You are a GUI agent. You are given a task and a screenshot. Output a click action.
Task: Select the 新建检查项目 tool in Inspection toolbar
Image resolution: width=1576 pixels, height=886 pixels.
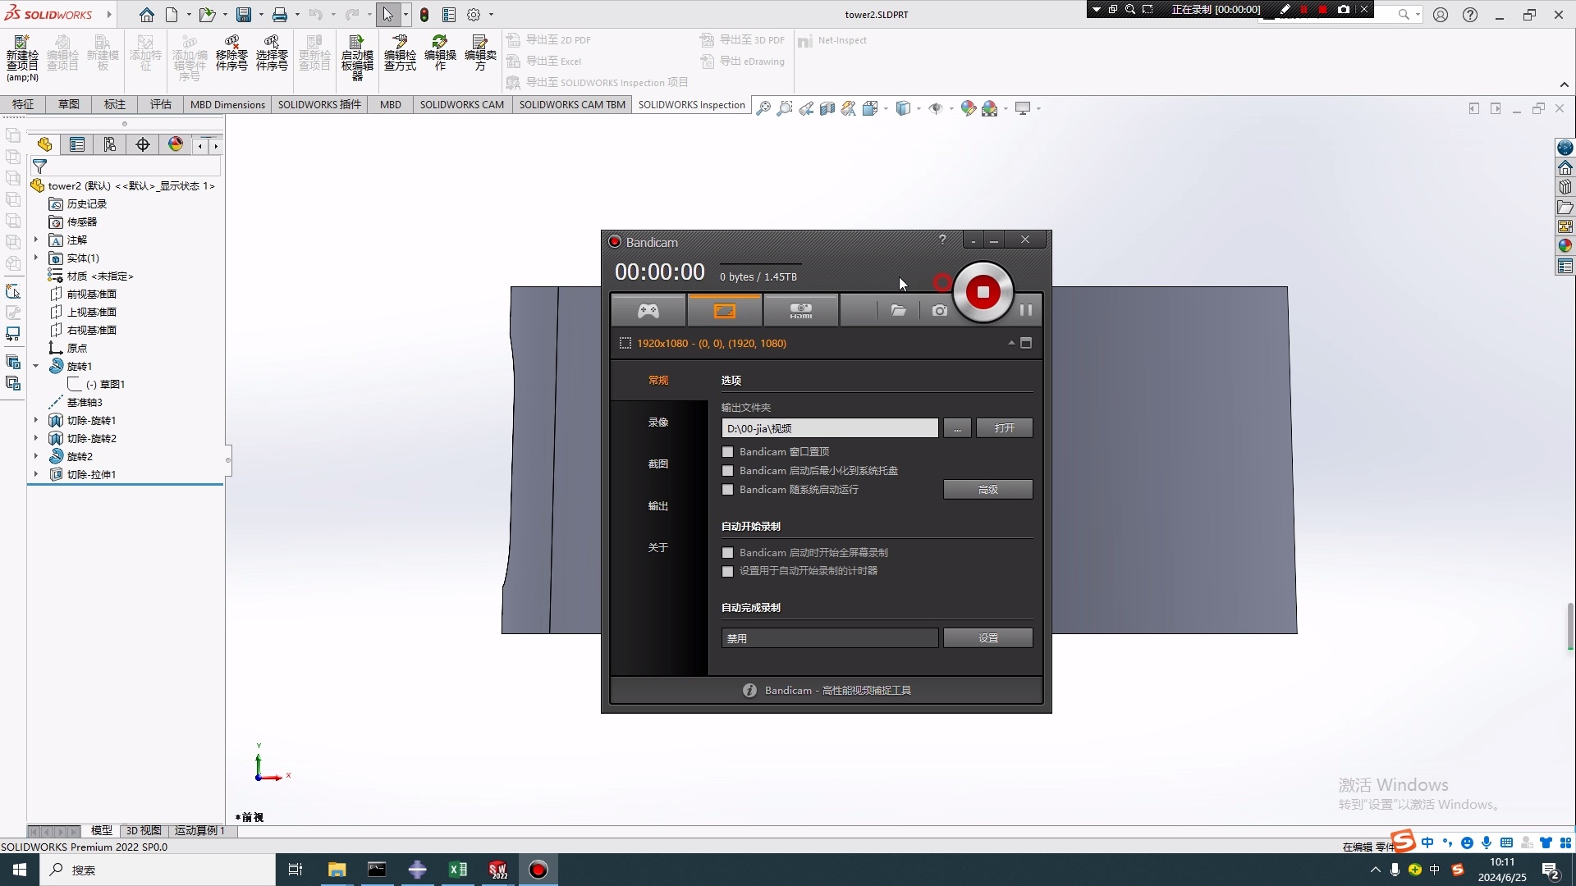(21, 53)
